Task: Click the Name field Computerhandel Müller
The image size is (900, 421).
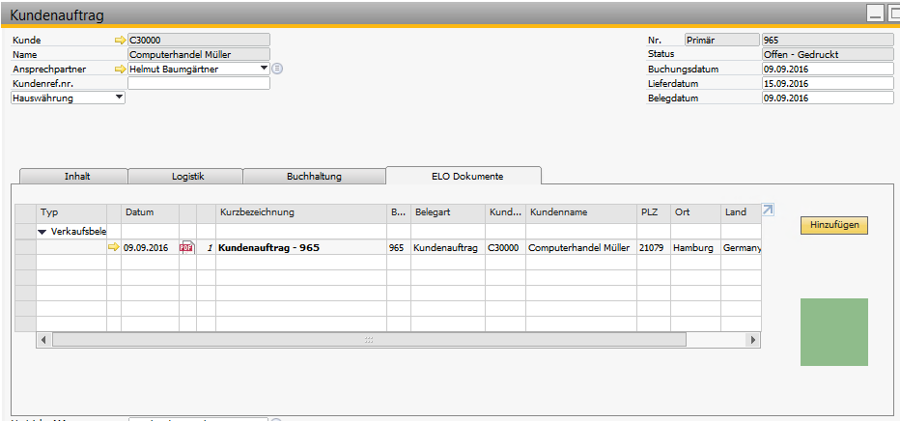Action: (x=199, y=54)
